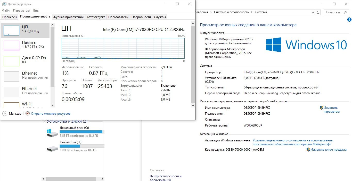This screenshot has height=181, width=352.
Task: Click the Меньше collapse arrow icon
Action: point(5,113)
